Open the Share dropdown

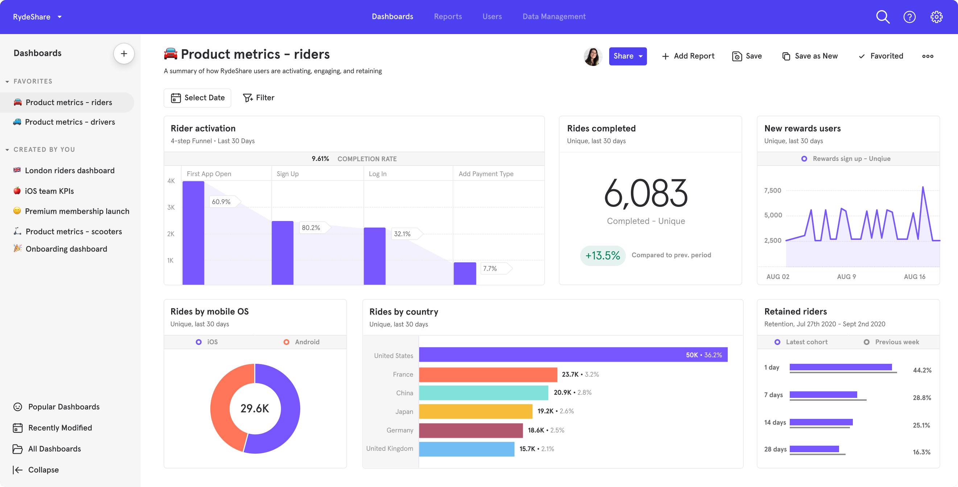627,56
